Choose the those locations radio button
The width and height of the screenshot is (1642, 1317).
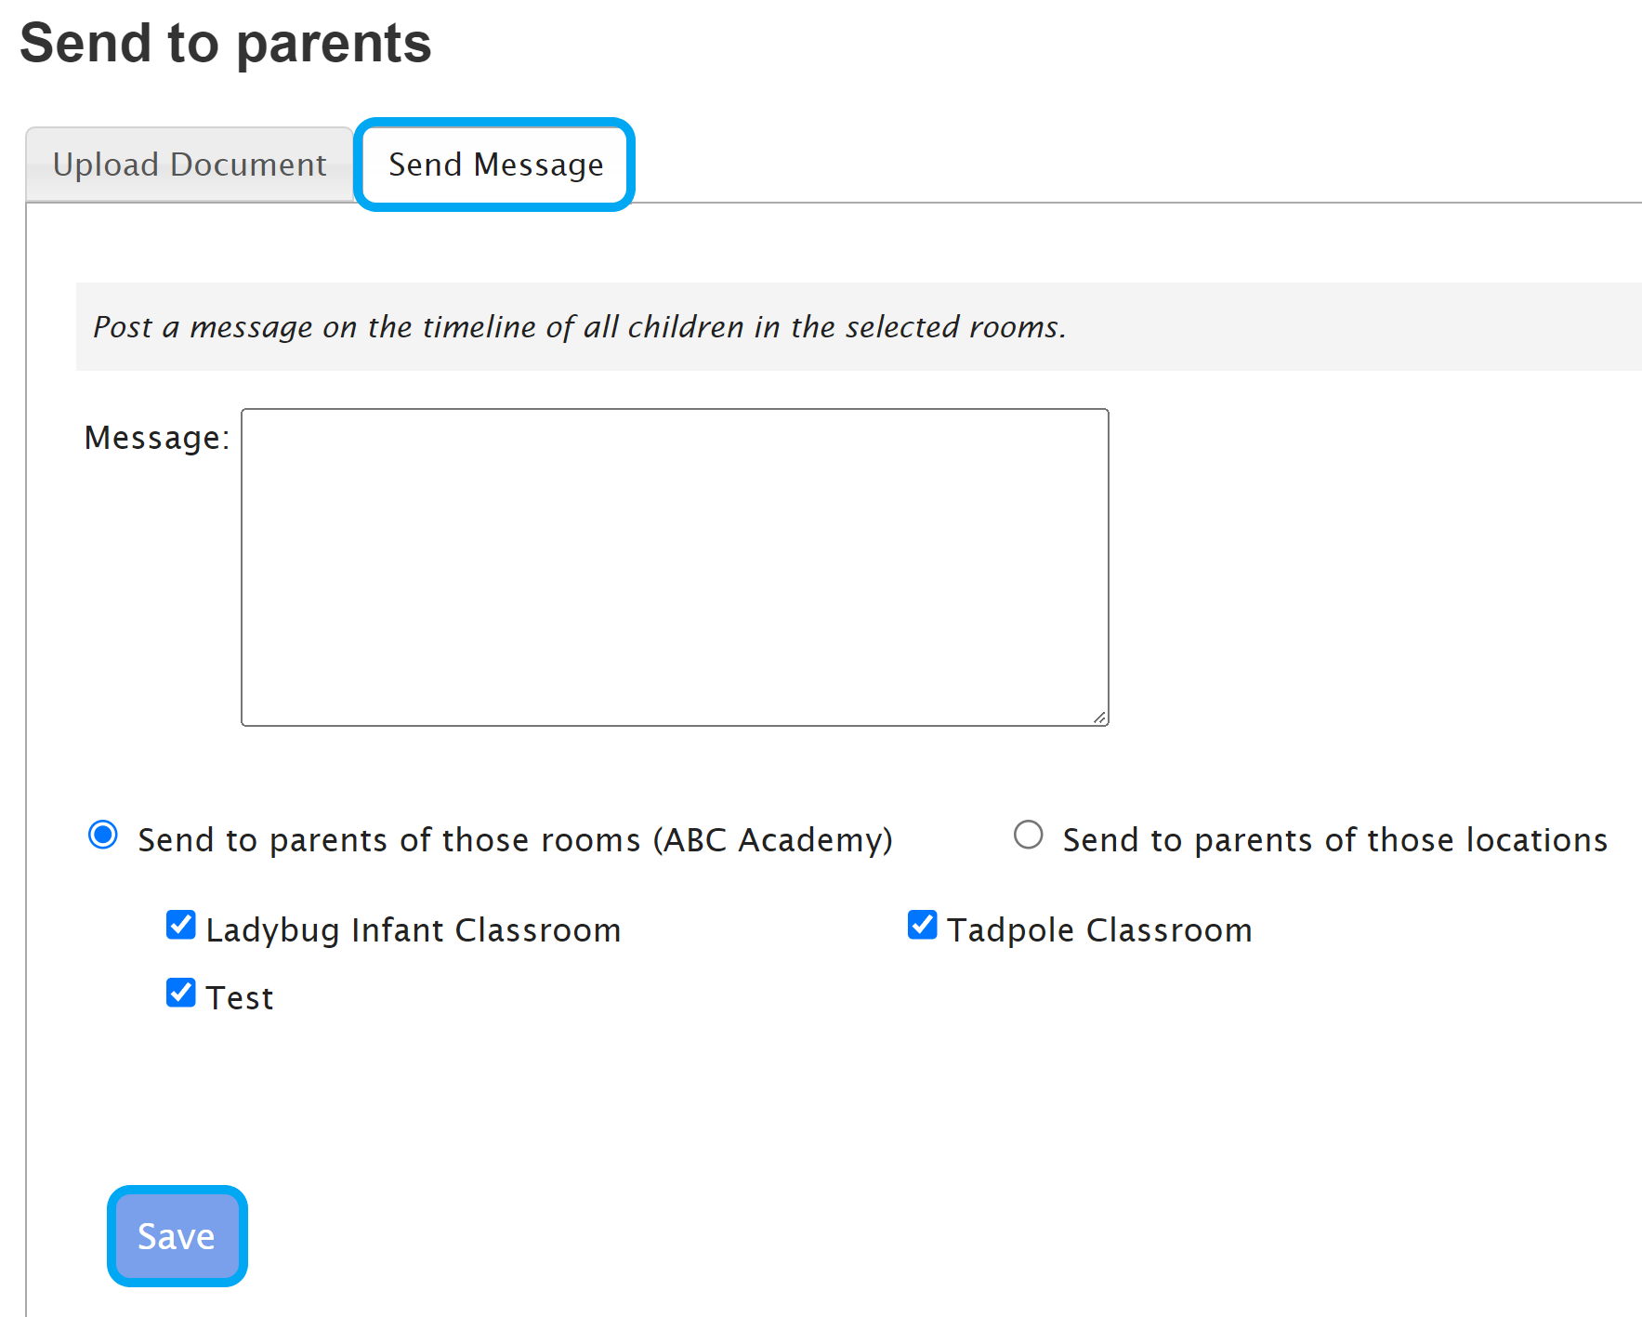(1028, 835)
